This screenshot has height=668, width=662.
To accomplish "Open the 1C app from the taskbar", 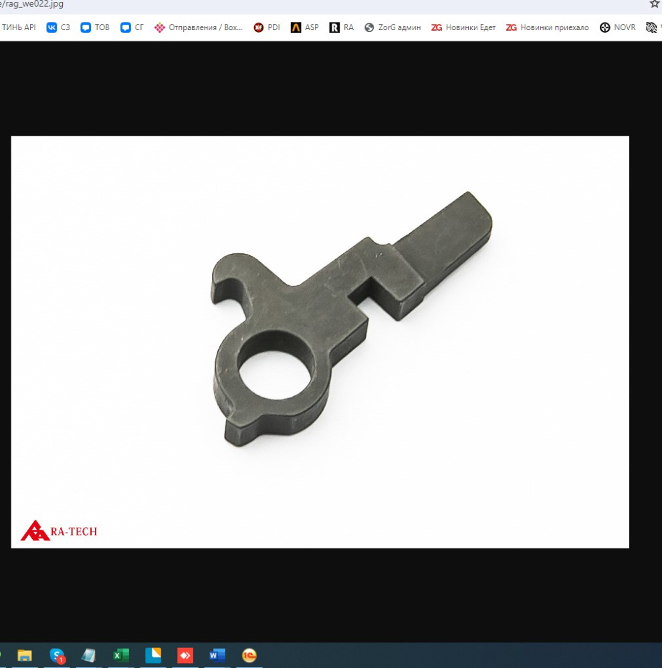I will point(249,655).
